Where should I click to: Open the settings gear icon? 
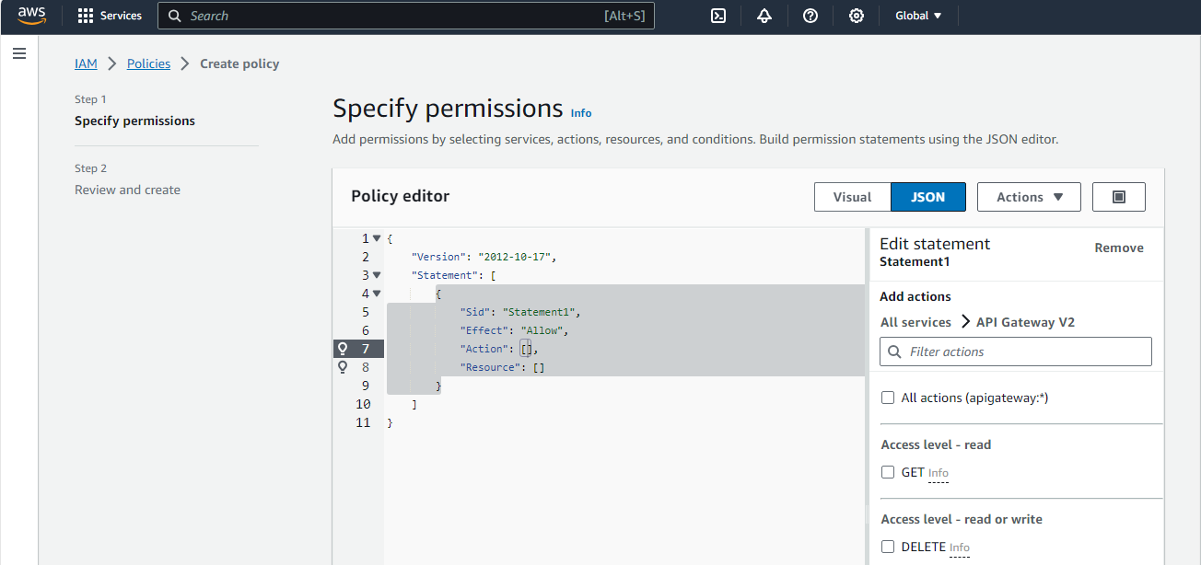pos(857,16)
